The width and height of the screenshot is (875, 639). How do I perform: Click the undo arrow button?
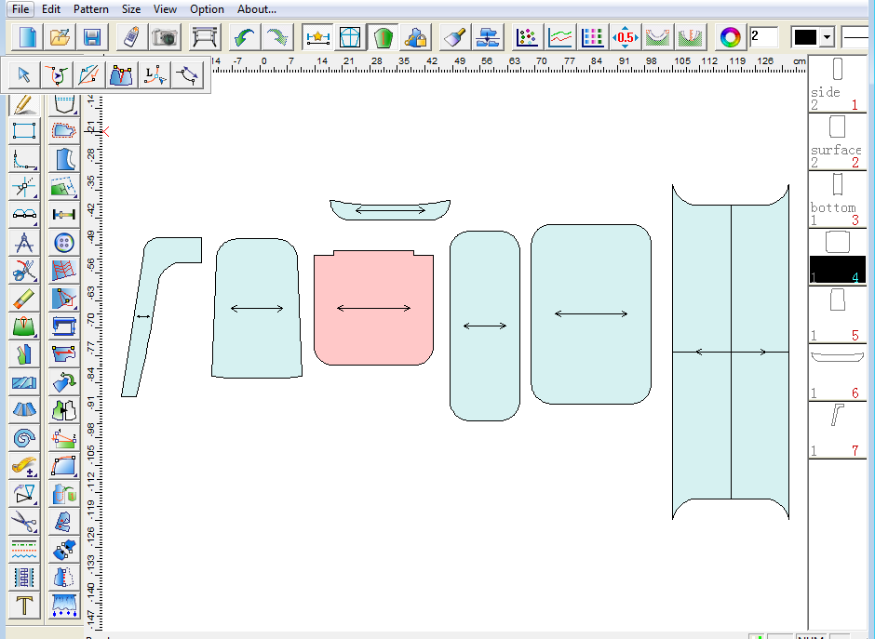click(x=245, y=37)
